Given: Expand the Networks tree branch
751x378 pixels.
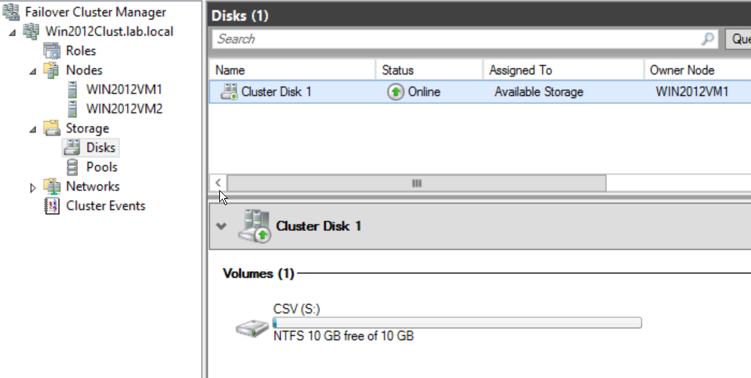Looking at the screenshot, I should (x=32, y=188).
